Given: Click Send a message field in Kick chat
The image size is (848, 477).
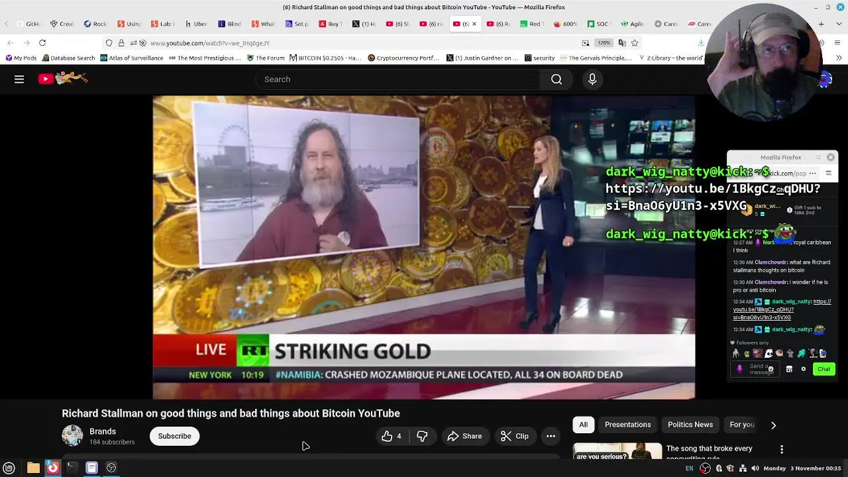Looking at the screenshot, I should click(x=757, y=370).
